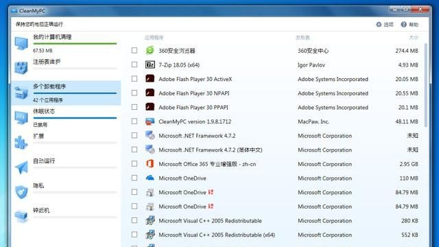This screenshot has height=247, width=439.
Task: Click the privacy shield icon
Action: click(x=21, y=192)
